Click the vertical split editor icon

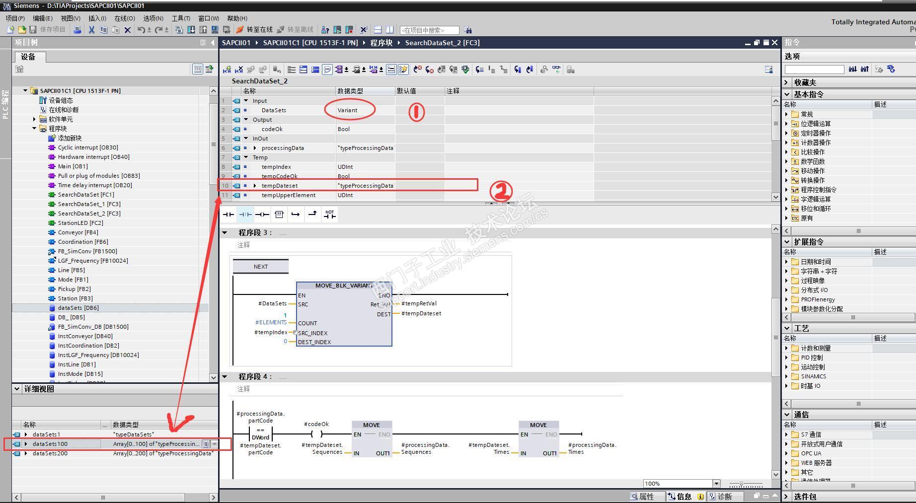tap(390, 30)
